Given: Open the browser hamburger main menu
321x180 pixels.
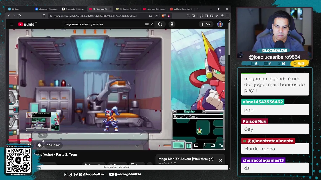Looking at the screenshot, I should click(227, 16).
